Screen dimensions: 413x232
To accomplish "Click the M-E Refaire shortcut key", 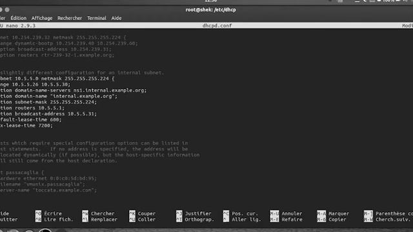I will 274,219.
